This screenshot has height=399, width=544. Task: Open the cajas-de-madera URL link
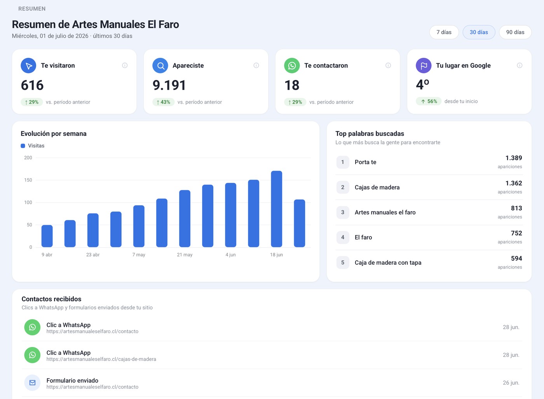(101, 359)
